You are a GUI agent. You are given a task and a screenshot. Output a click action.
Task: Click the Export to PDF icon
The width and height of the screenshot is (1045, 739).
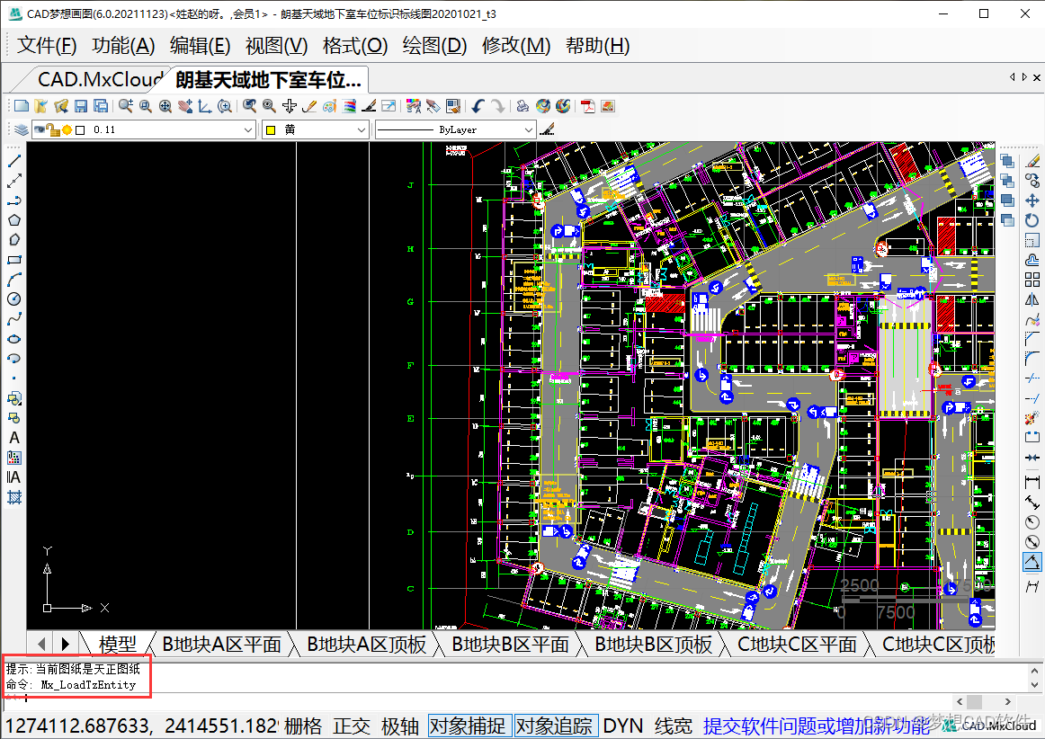click(588, 106)
